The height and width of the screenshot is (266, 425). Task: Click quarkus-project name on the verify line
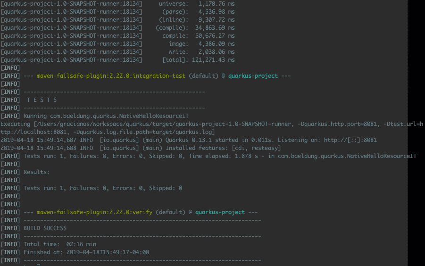coord(220,212)
